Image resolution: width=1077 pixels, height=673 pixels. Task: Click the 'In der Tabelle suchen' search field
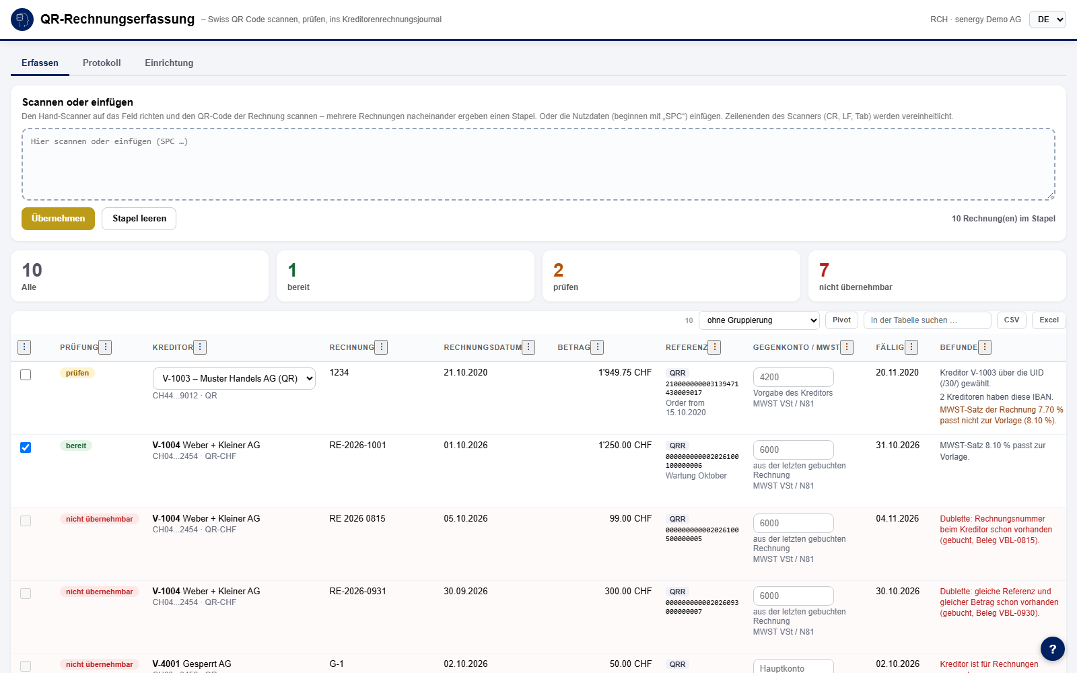point(928,320)
